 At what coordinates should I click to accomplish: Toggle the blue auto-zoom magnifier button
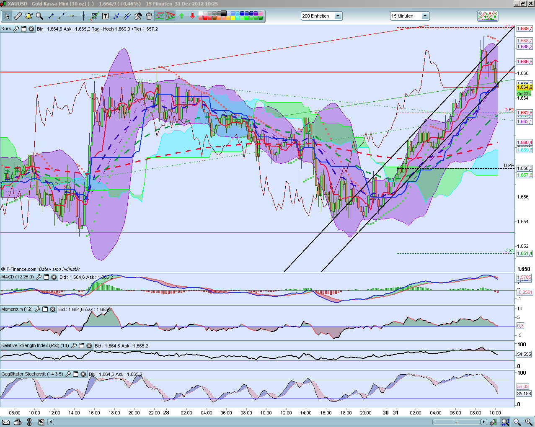(505, 422)
